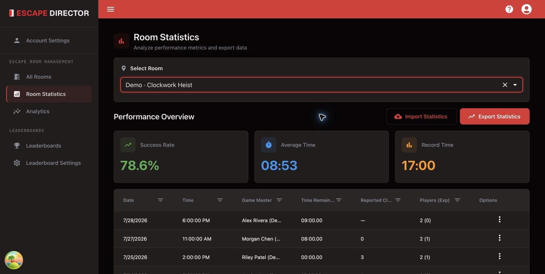The width and height of the screenshot is (545, 274).
Task: Go to All Rooms in the sidebar
Action: pos(49,77)
